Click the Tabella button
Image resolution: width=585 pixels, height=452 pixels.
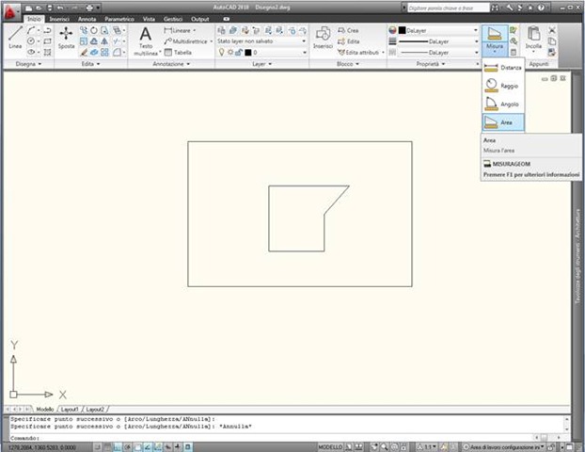click(x=179, y=53)
